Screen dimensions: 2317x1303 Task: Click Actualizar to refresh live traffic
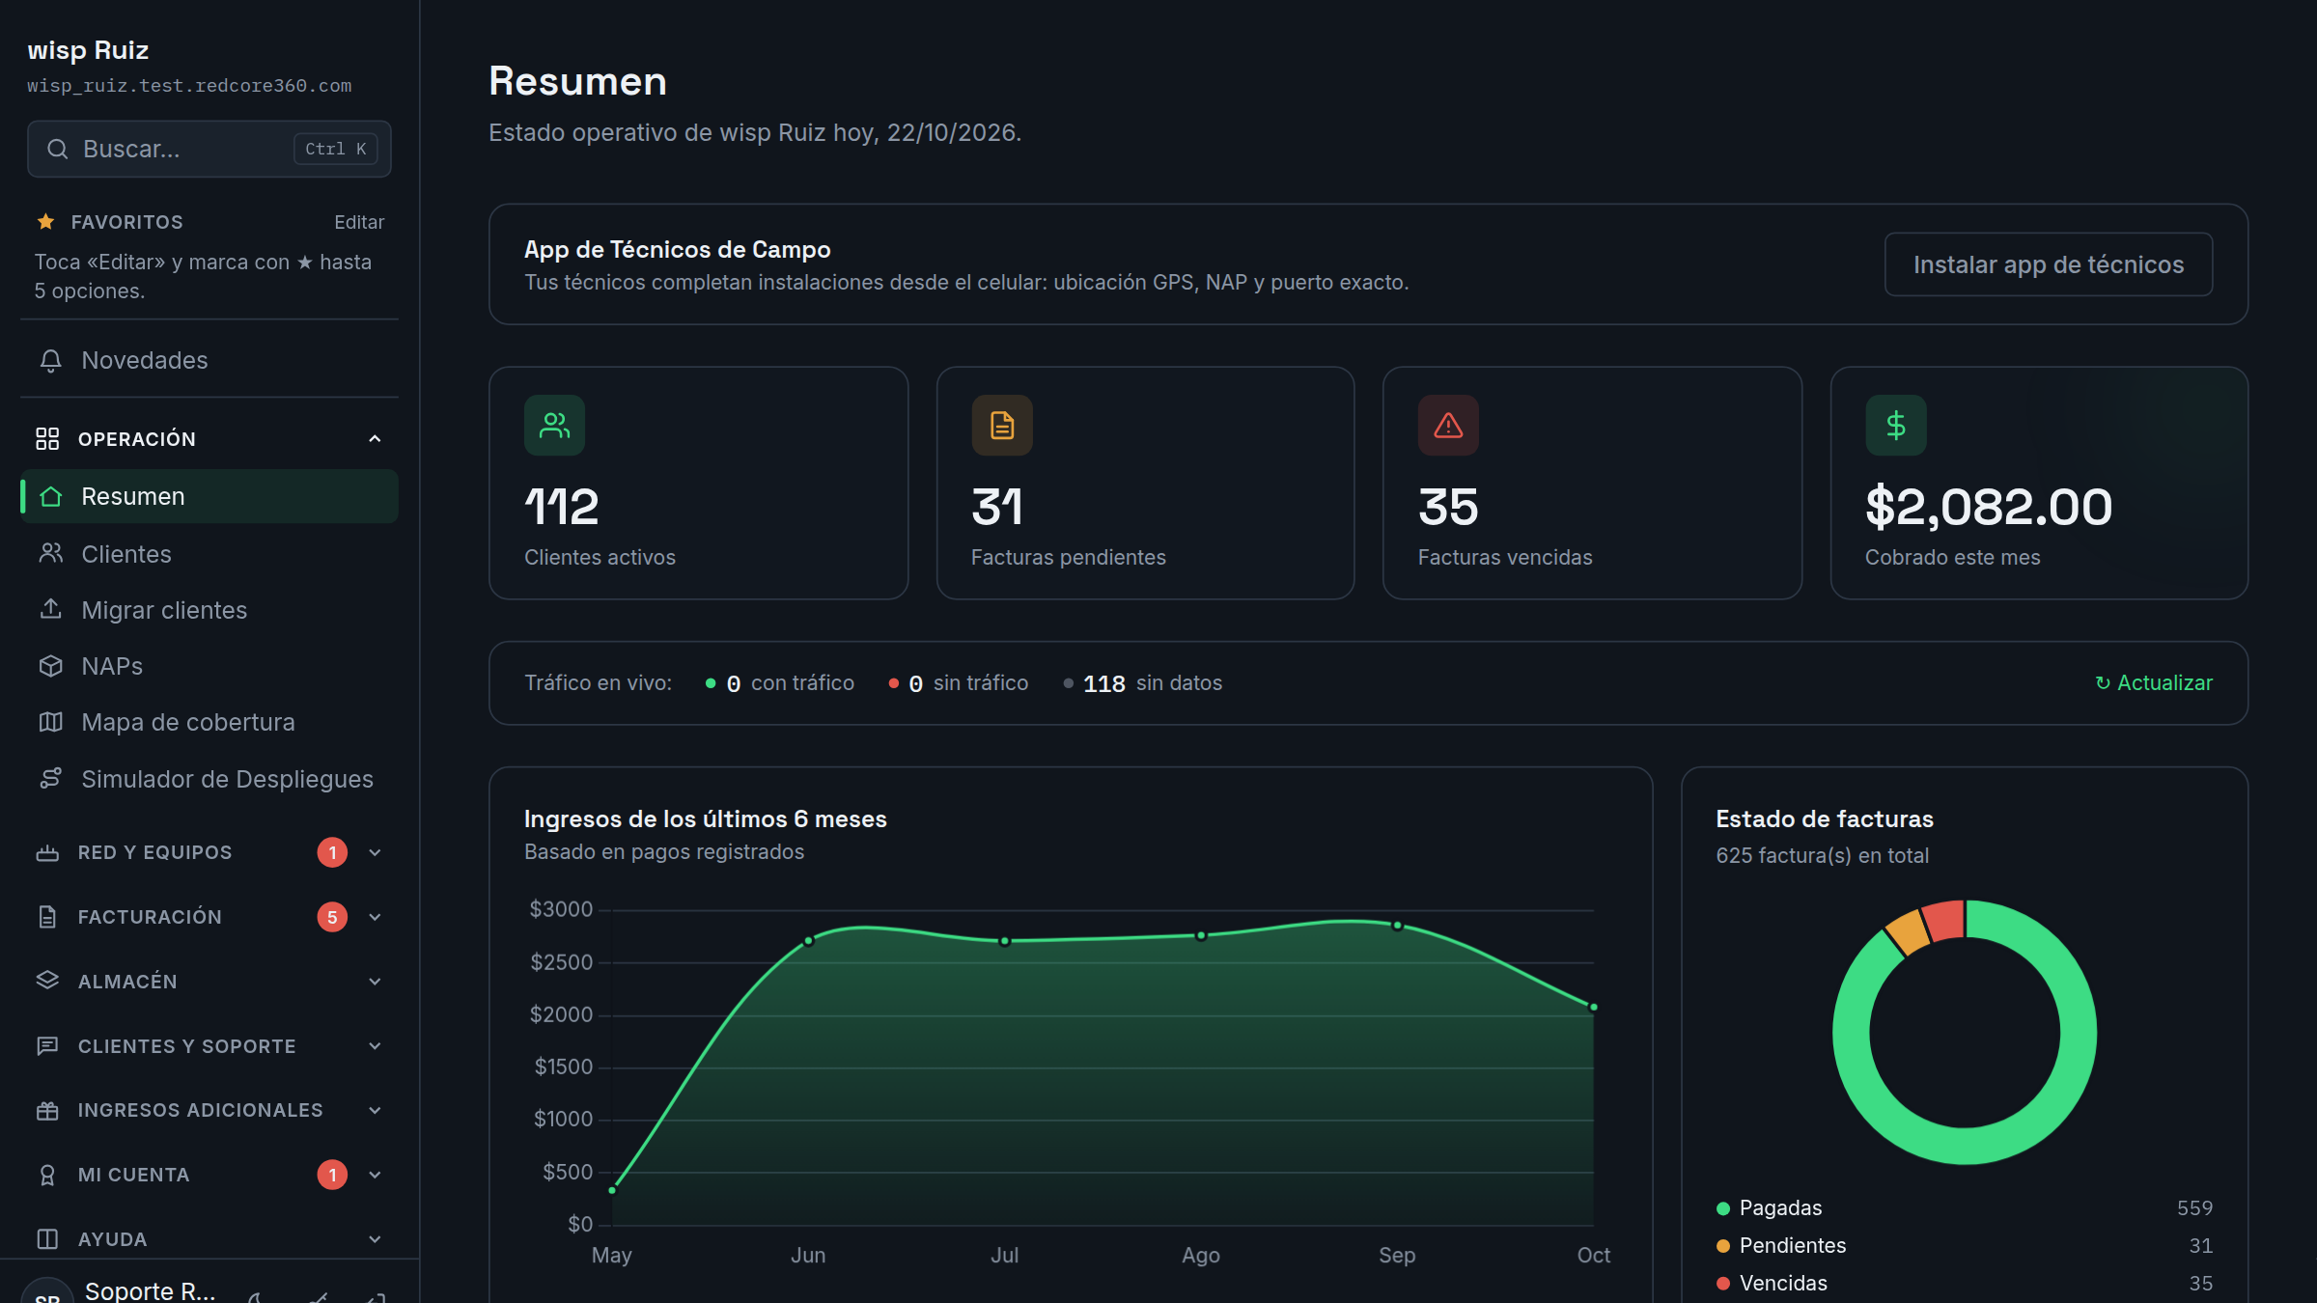tap(2153, 682)
